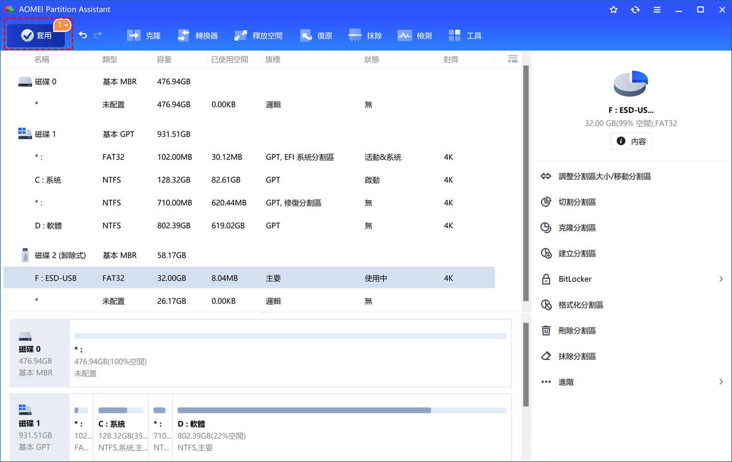Viewport: 732px width, 462px height.
Task: Click the disk map vertical scrollbar
Action: click(526, 364)
